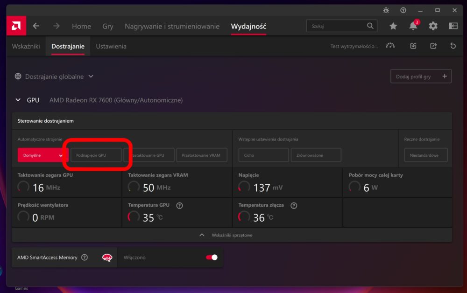Select Niestandardowe manual tuning

click(426, 155)
